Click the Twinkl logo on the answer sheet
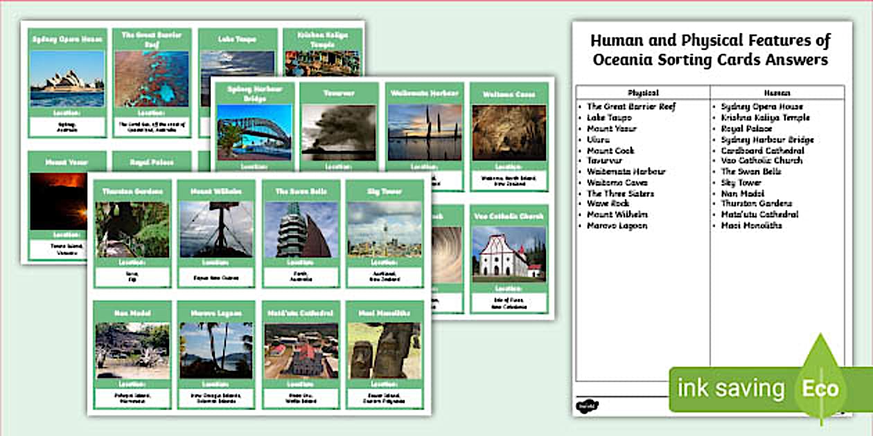Screen dimensions: 873x436 coord(586,408)
